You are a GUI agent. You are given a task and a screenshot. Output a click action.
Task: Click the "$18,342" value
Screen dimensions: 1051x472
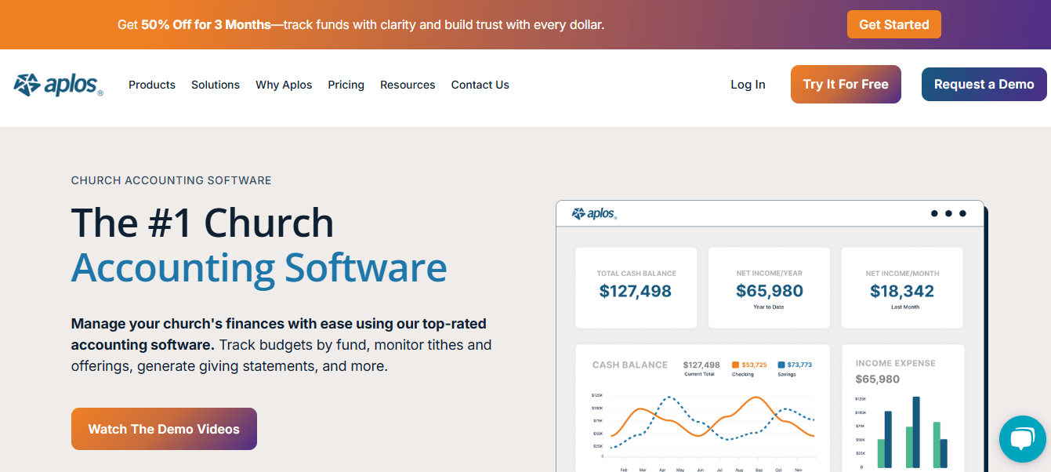click(x=902, y=292)
